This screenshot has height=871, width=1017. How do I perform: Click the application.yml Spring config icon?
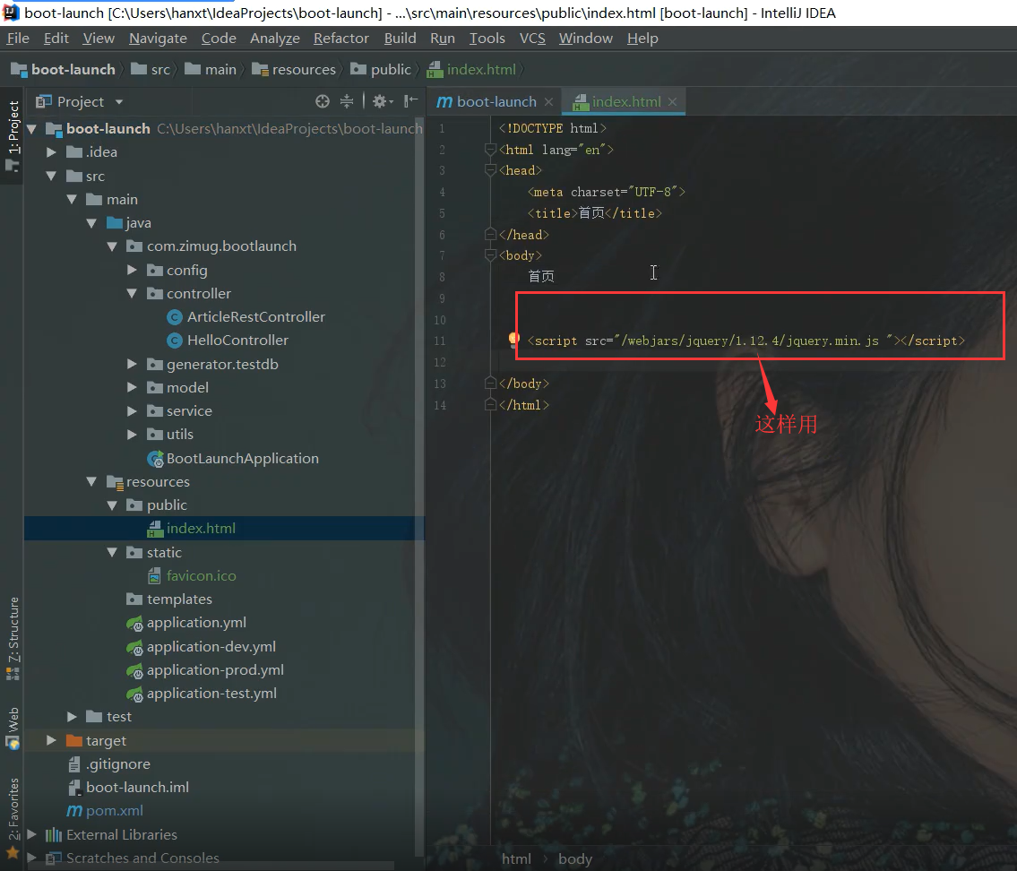click(x=135, y=624)
